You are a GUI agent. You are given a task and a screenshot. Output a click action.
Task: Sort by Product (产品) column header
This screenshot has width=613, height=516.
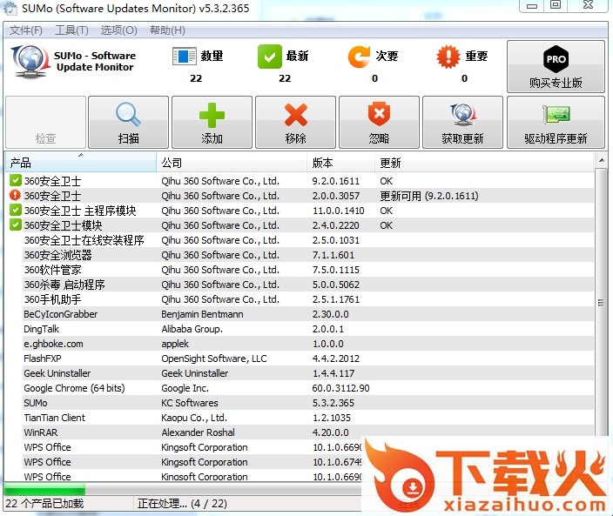click(80, 163)
